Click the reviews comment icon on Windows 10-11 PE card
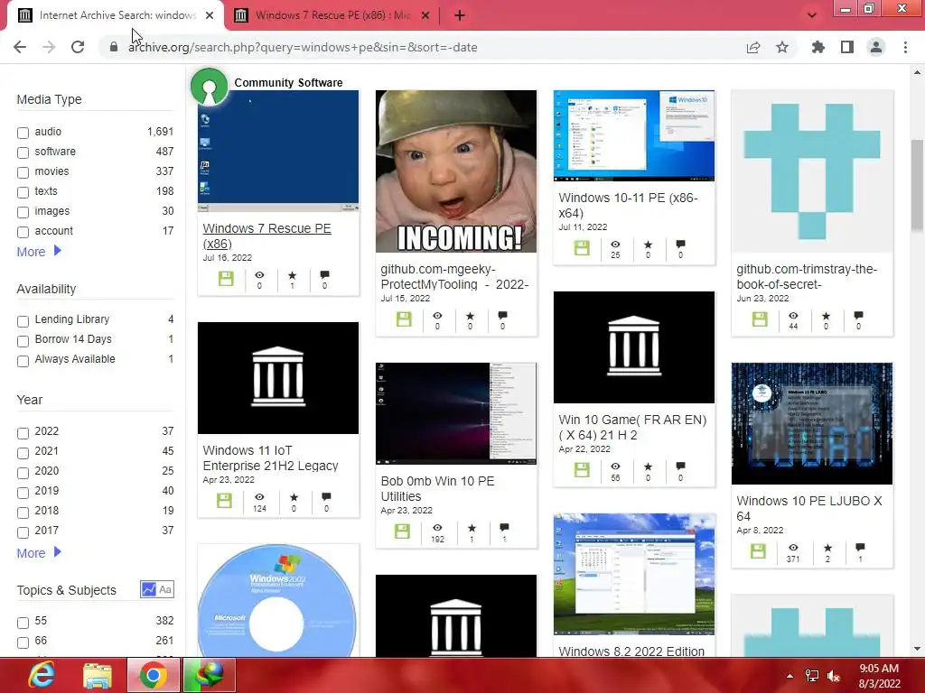Screen dimensions: 925x693 coord(681,244)
